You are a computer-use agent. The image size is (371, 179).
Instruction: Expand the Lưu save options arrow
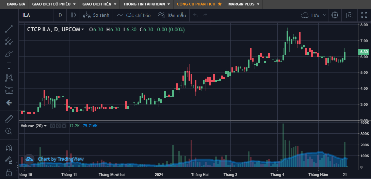(x=325, y=15)
